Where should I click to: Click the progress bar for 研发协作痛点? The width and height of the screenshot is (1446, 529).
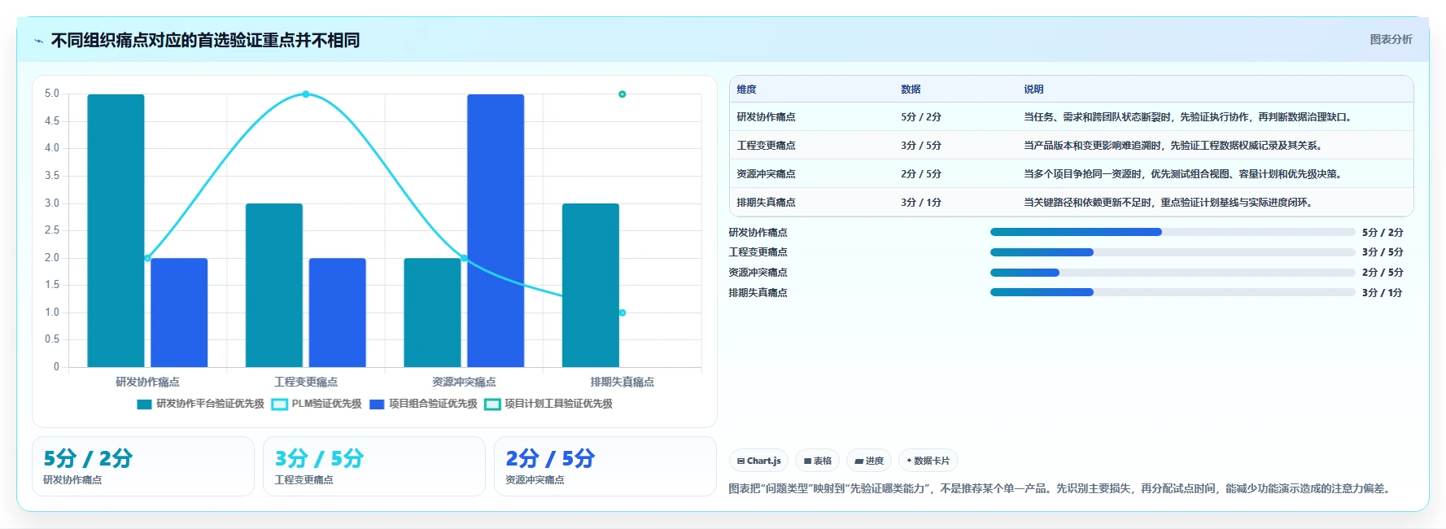pyautogui.click(x=1173, y=232)
